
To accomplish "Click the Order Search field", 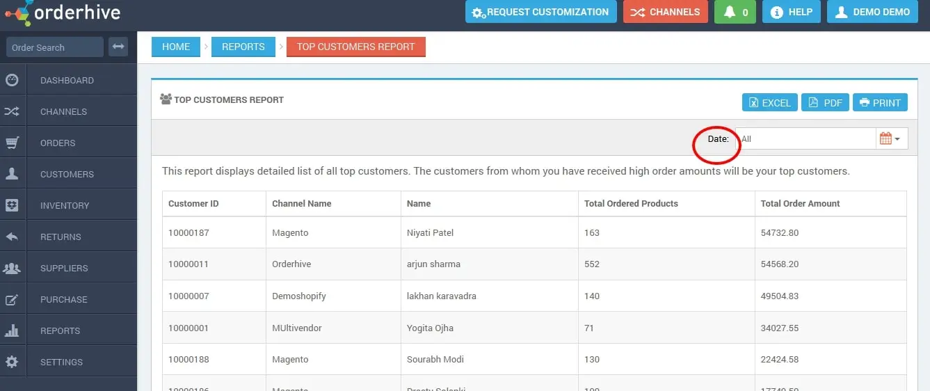I will [x=55, y=47].
